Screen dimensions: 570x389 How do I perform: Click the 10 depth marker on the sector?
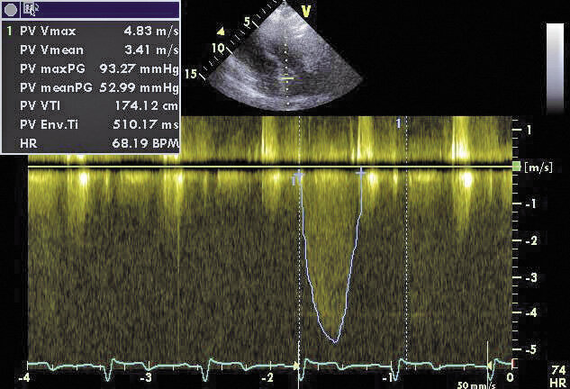(x=218, y=48)
